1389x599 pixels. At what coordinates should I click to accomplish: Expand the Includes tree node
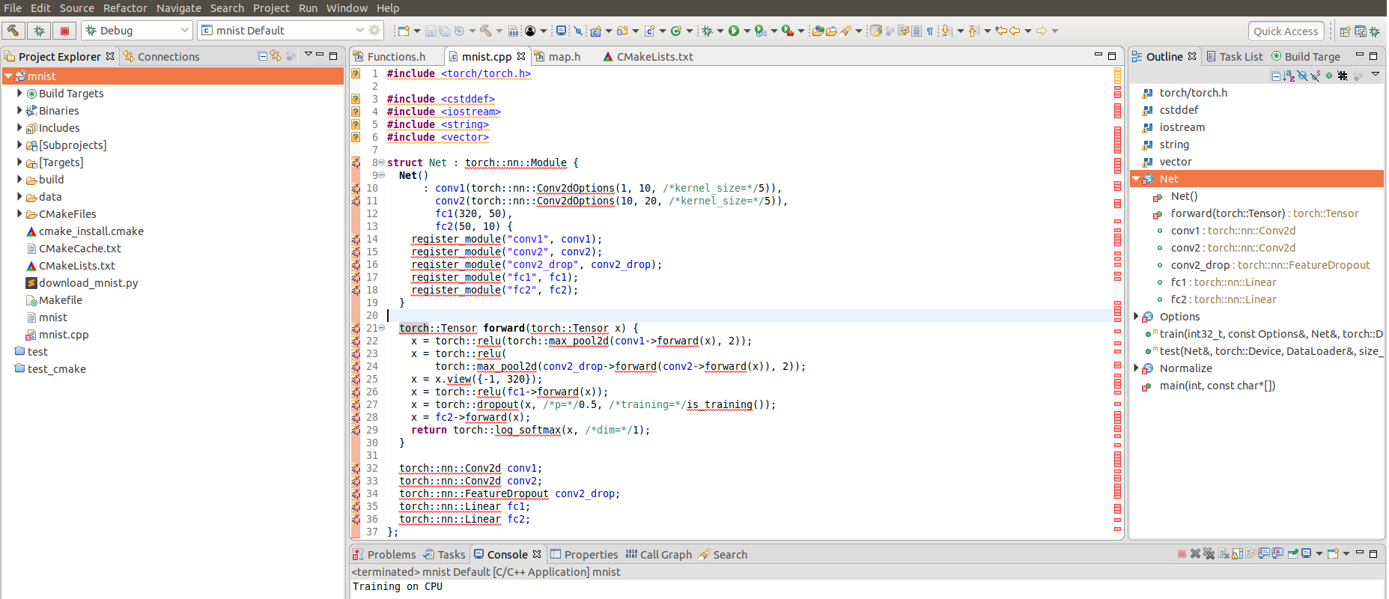coord(19,127)
